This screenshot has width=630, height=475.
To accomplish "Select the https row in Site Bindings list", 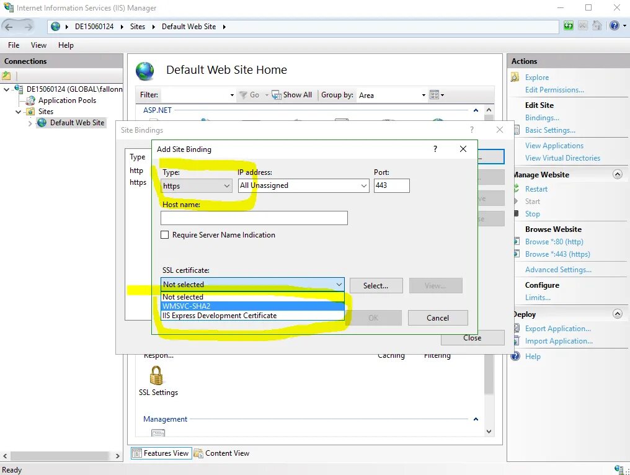I will point(138,182).
